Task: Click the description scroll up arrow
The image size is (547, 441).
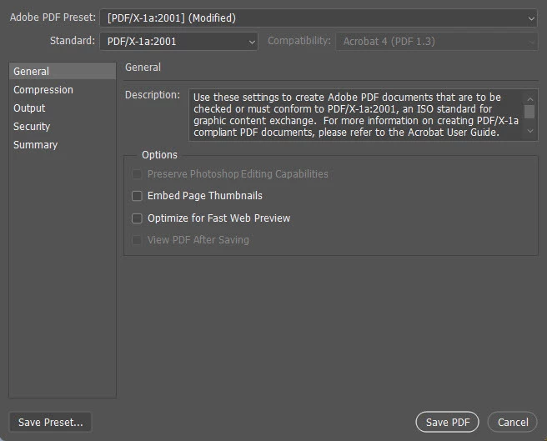Action: pyautogui.click(x=530, y=99)
